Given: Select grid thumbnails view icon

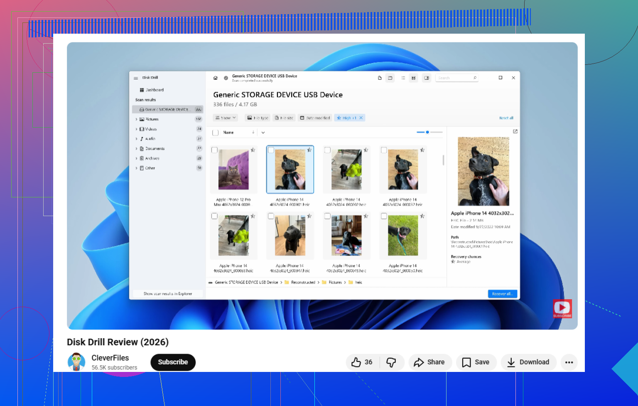Looking at the screenshot, I should [413, 78].
